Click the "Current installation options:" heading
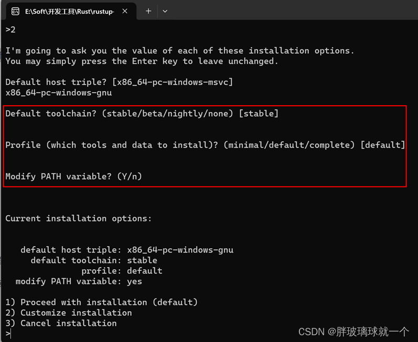Image resolution: width=418 pixels, height=342 pixels. [x=78, y=218]
